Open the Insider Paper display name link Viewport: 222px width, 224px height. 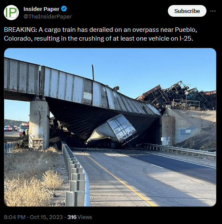(41, 9)
